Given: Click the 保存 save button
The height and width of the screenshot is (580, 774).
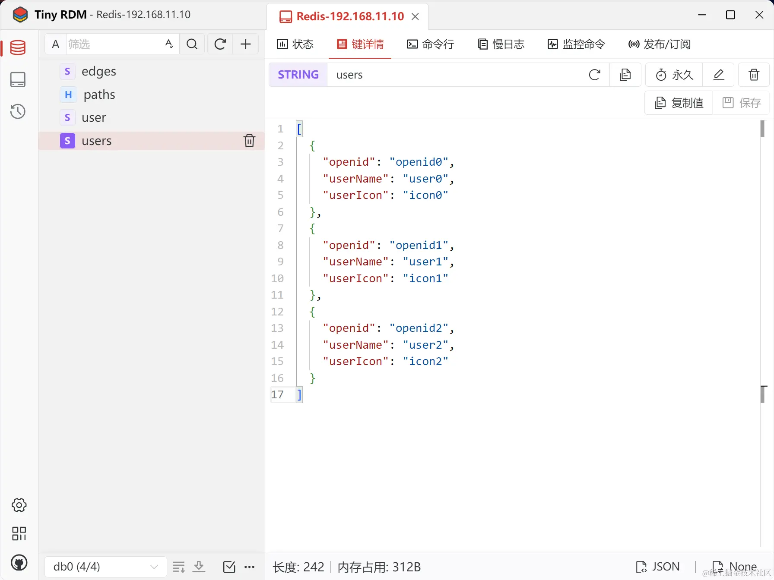Looking at the screenshot, I should coord(741,103).
